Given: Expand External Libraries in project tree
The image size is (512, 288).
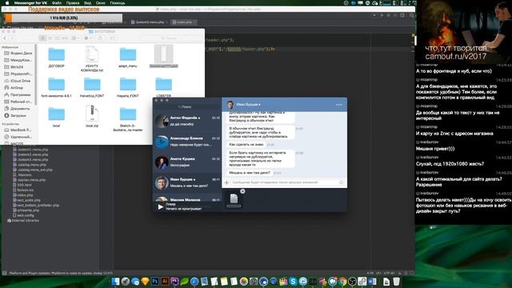Looking at the screenshot, I should [x=23, y=221].
